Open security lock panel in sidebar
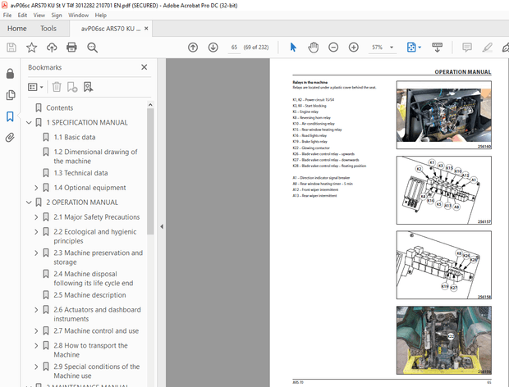Screen dimensions: 509x387 (x=10, y=74)
